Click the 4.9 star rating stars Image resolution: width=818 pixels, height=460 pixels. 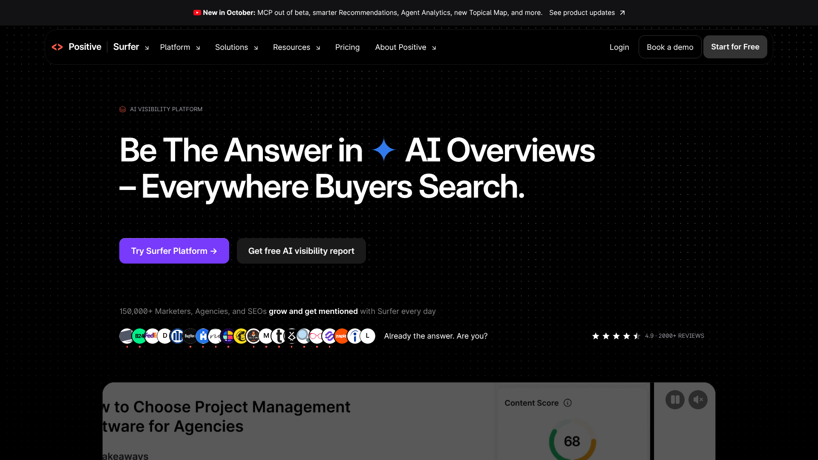[x=616, y=336]
